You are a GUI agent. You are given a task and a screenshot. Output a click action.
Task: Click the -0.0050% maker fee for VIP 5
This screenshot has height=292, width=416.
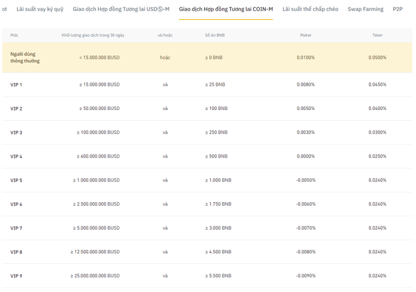point(305,180)
